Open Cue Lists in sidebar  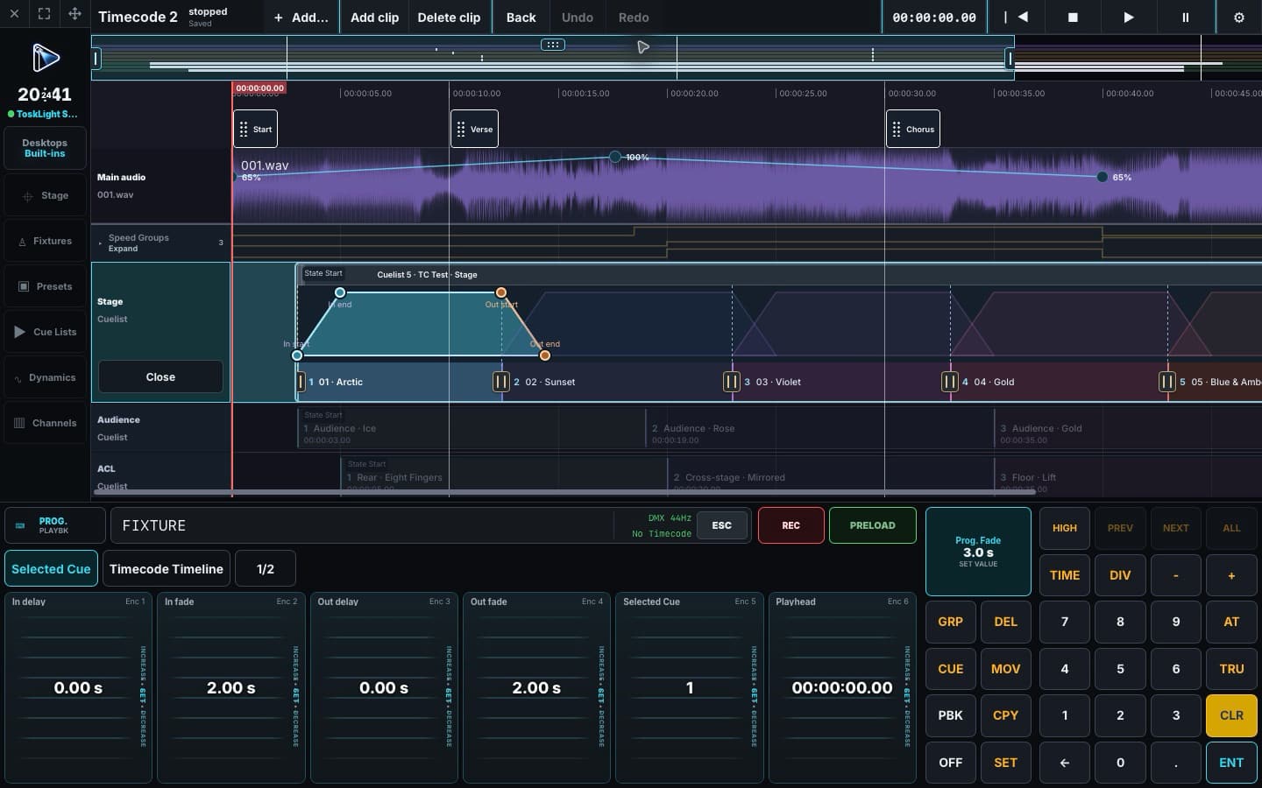45,332
